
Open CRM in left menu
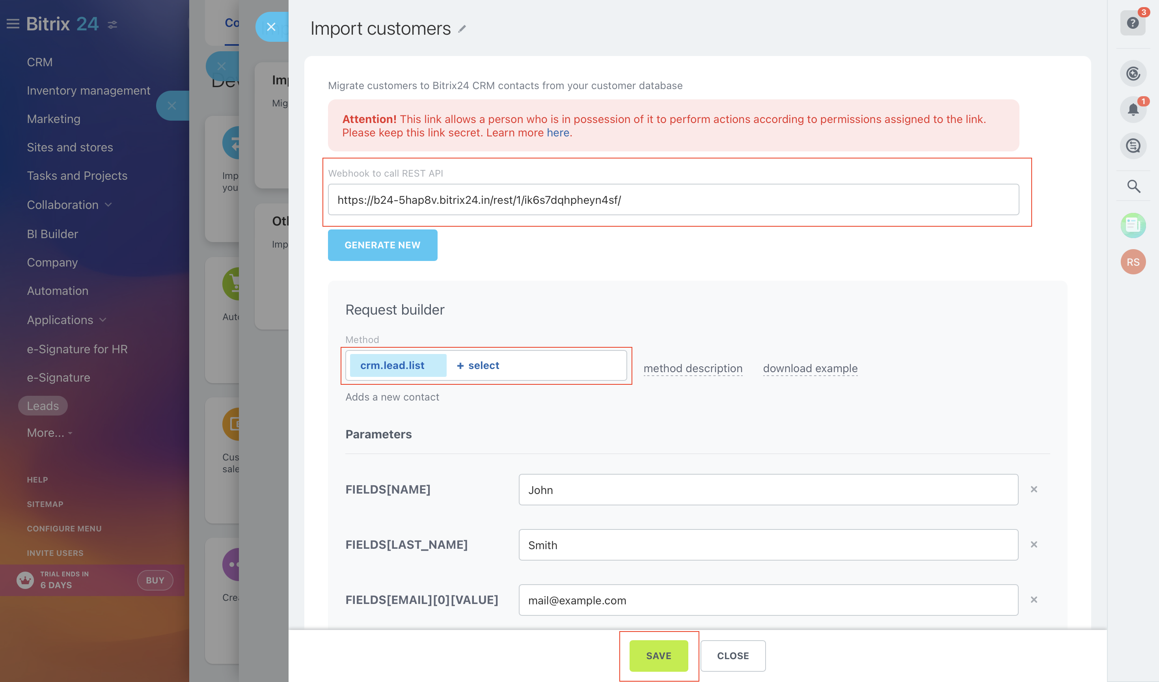coord(39,62)
